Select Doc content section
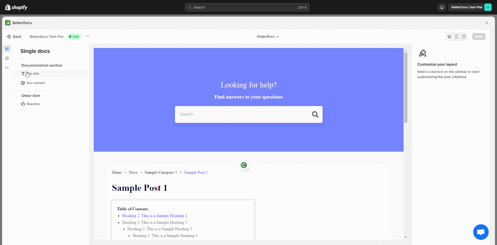 click(x=51, y=83)
